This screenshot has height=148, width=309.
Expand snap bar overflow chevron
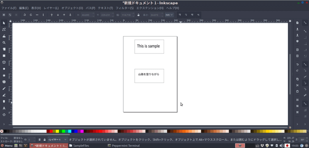[x=305, y=124]
